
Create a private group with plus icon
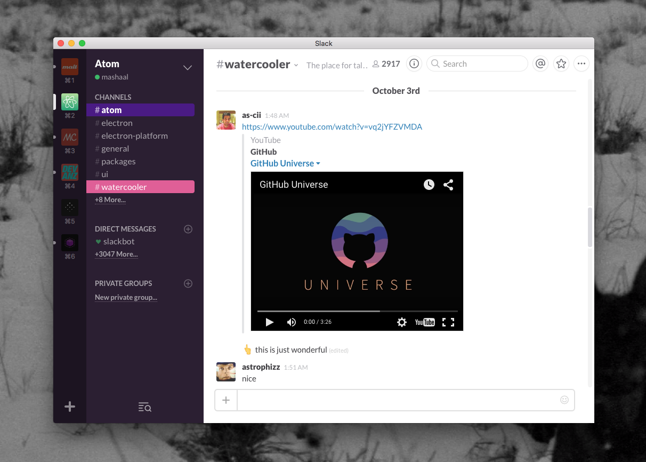coord(188,283)
